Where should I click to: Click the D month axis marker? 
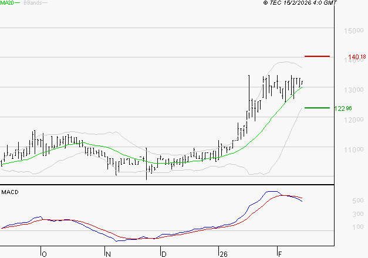164,254
